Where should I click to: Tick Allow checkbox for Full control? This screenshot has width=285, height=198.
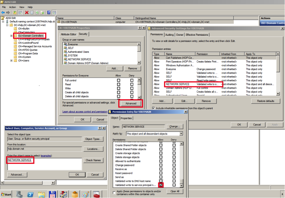pos(119,81)
